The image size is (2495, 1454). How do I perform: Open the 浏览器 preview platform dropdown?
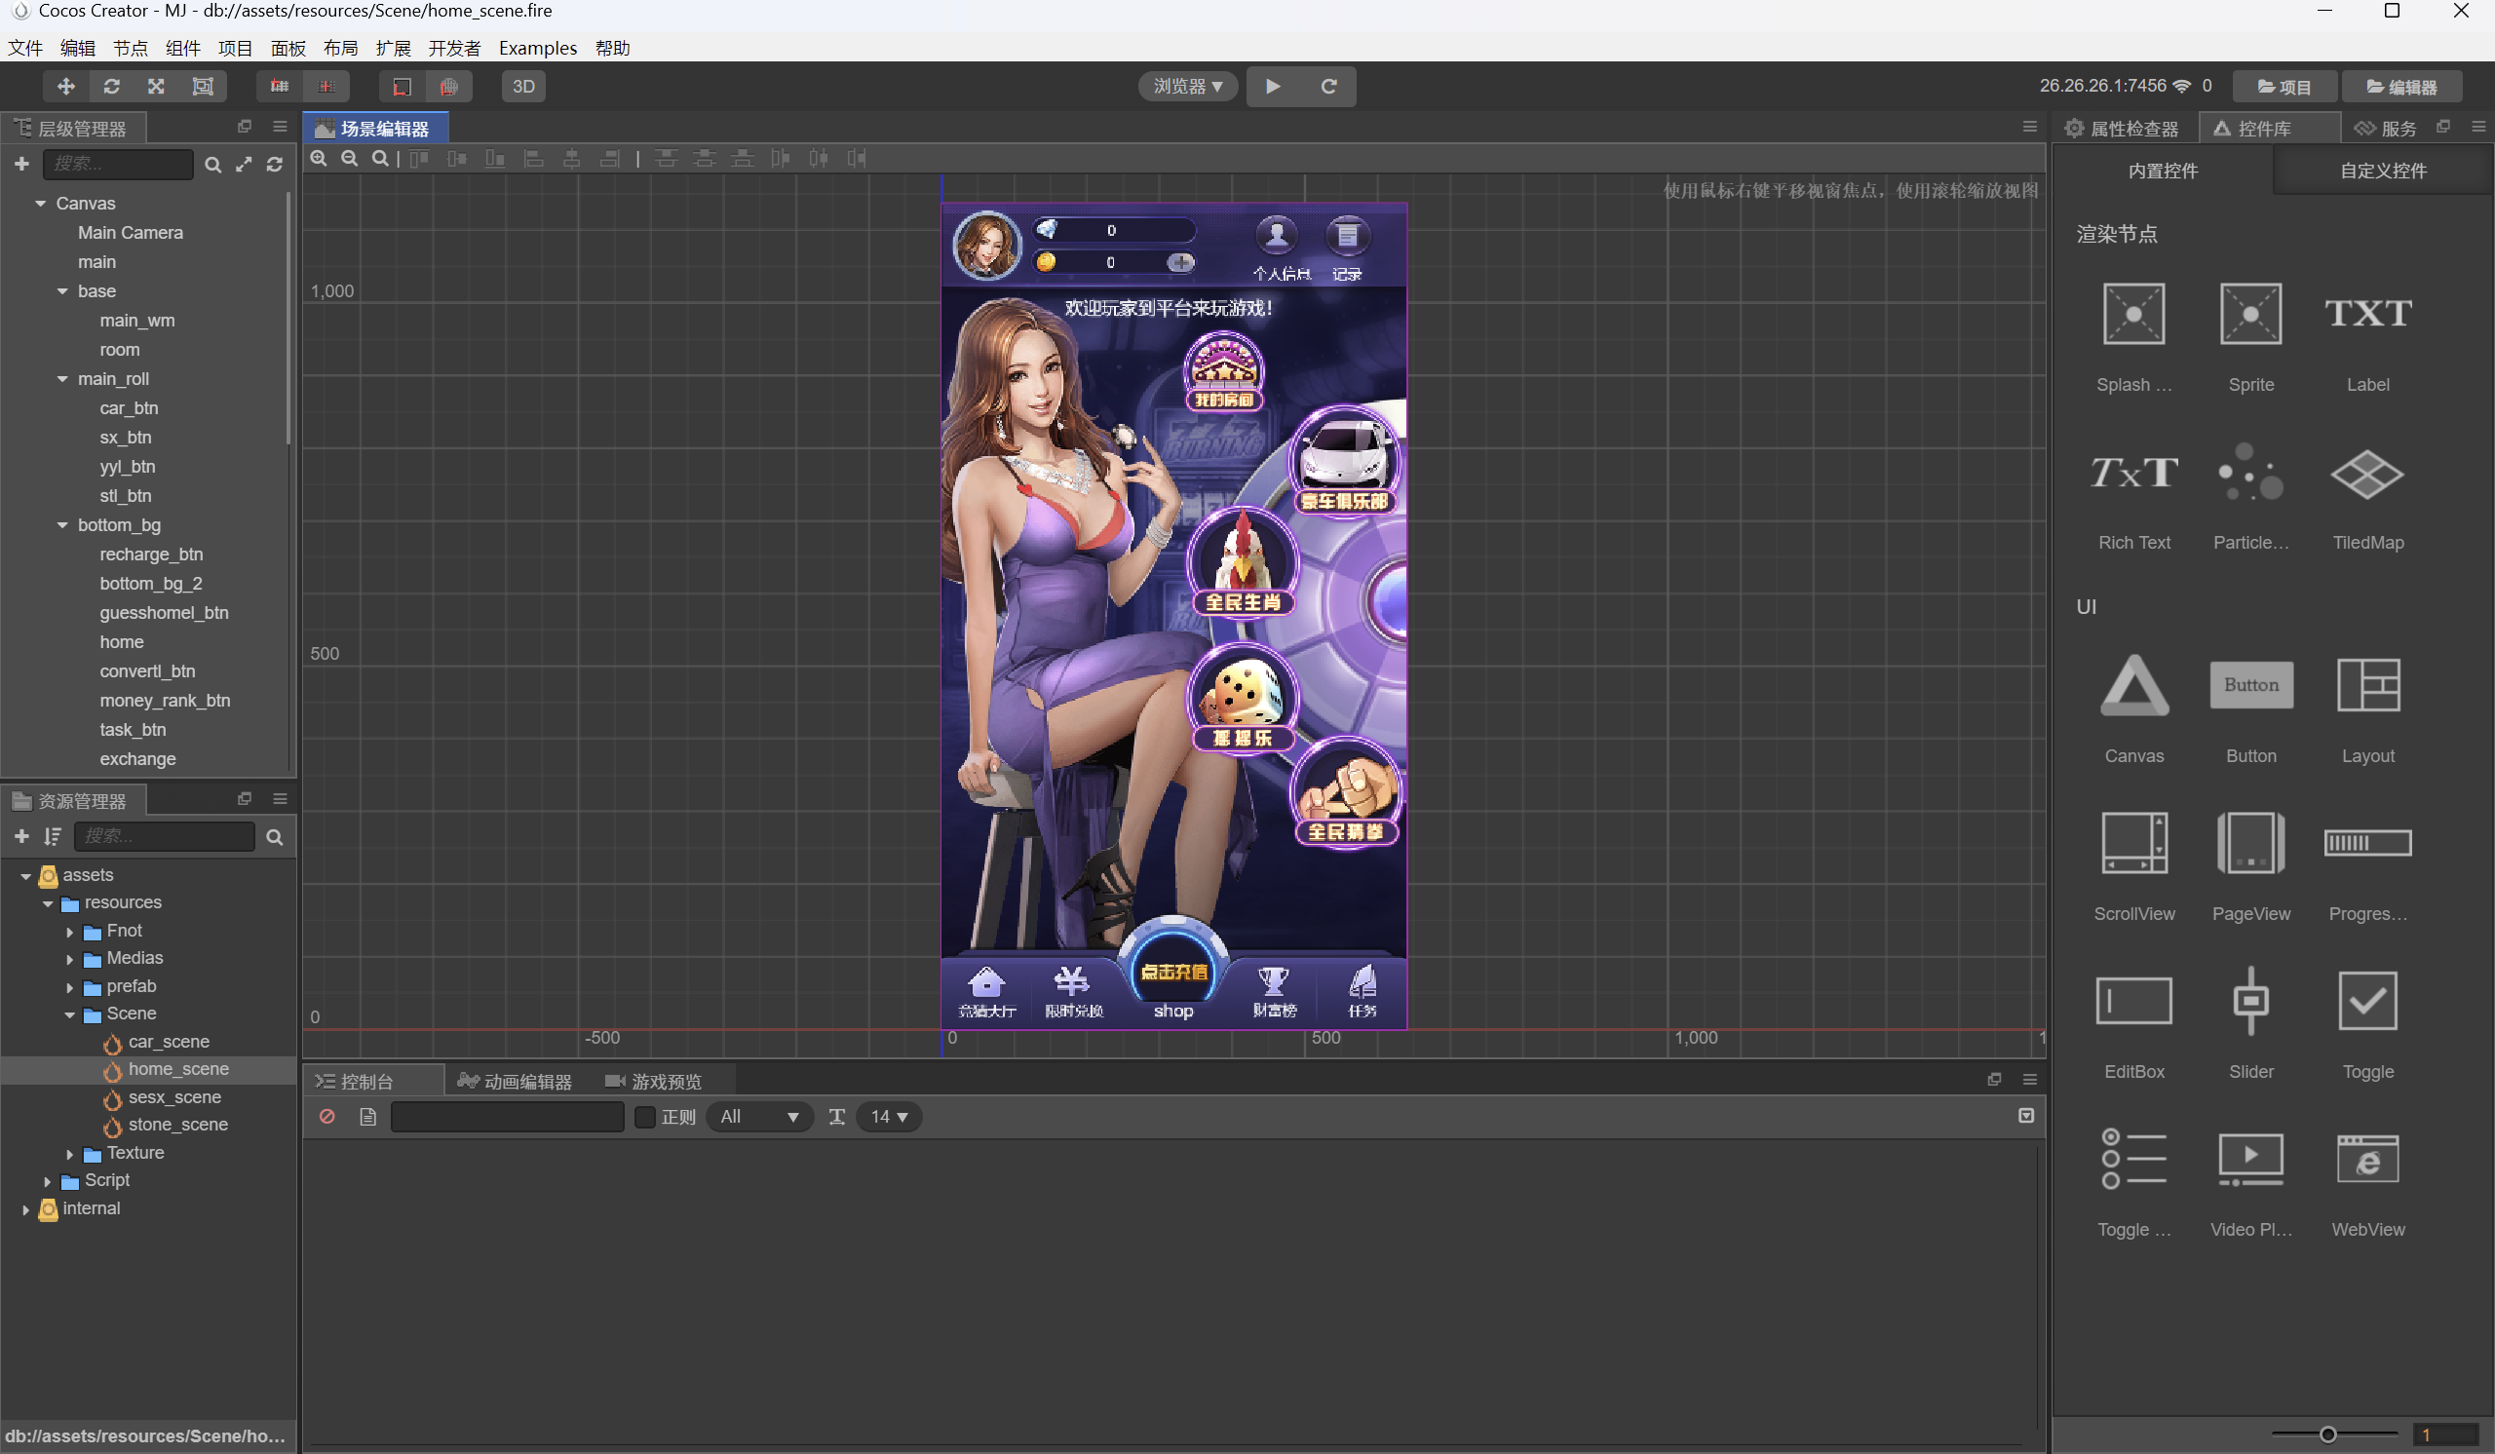pyautogui.click(x=1187, y=86)
